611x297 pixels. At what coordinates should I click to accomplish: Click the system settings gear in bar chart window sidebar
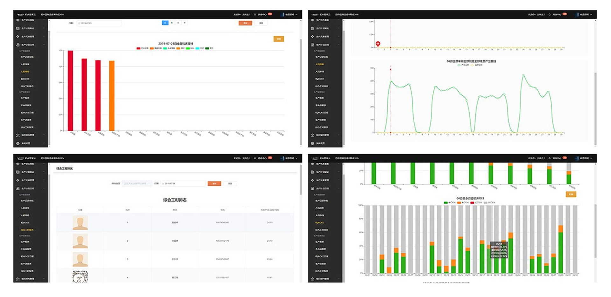(18, 143)
